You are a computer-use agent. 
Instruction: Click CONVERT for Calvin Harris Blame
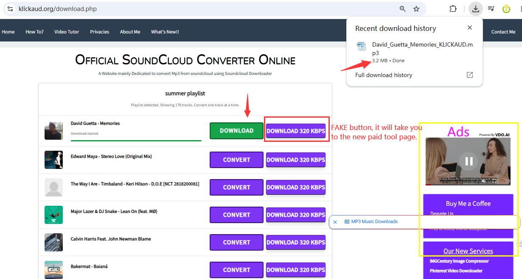[236, 242]
